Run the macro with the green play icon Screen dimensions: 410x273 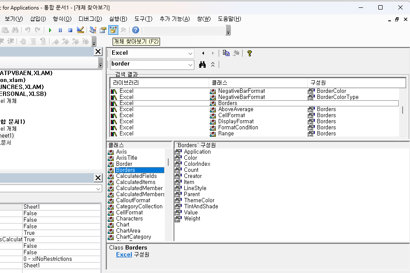coord(50,30)
